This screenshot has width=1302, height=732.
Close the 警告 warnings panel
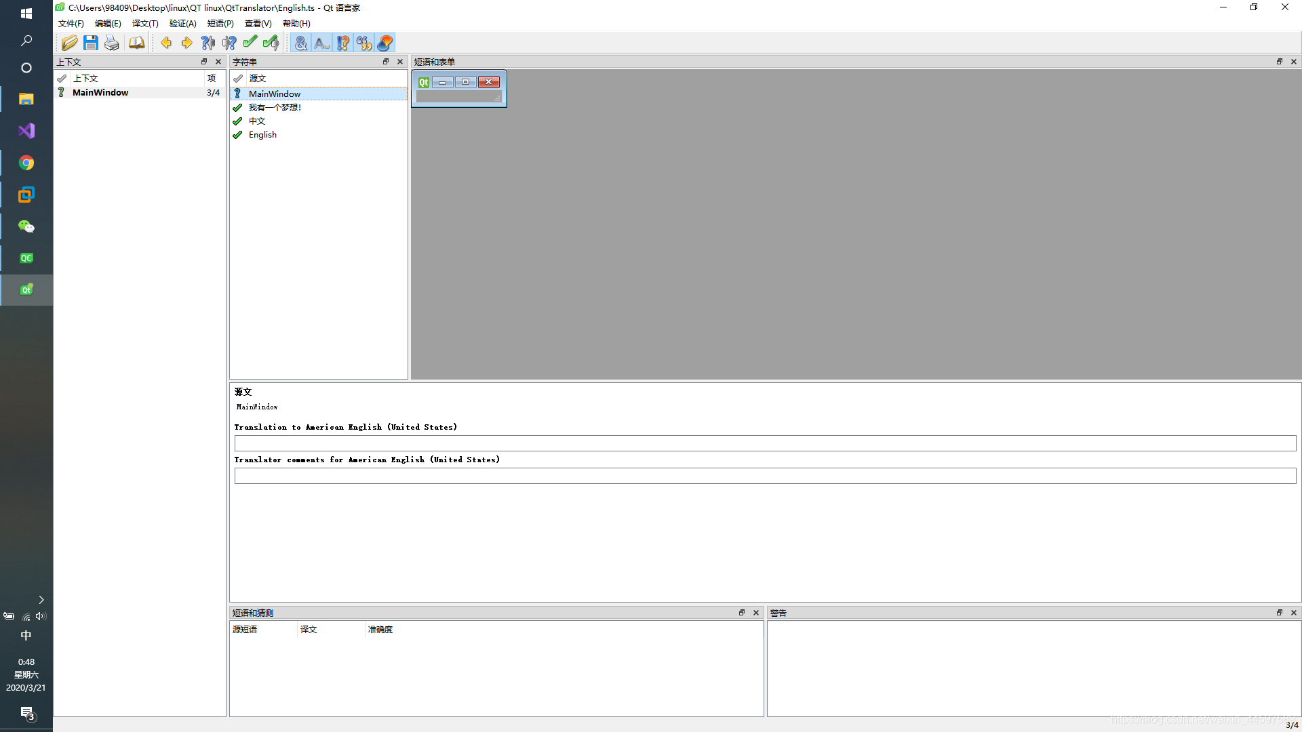click(1294, 613)
